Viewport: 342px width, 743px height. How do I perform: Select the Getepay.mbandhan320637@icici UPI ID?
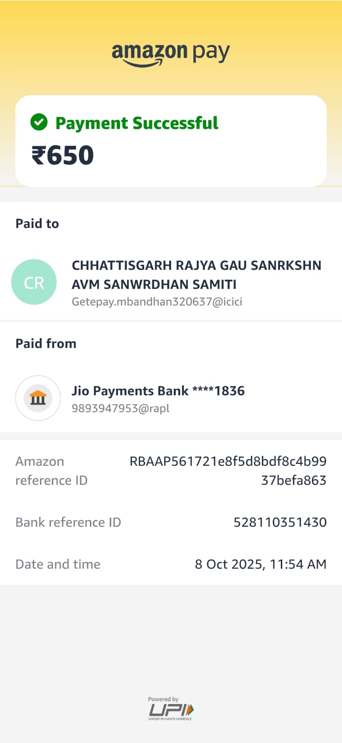[x=157, y=302]
